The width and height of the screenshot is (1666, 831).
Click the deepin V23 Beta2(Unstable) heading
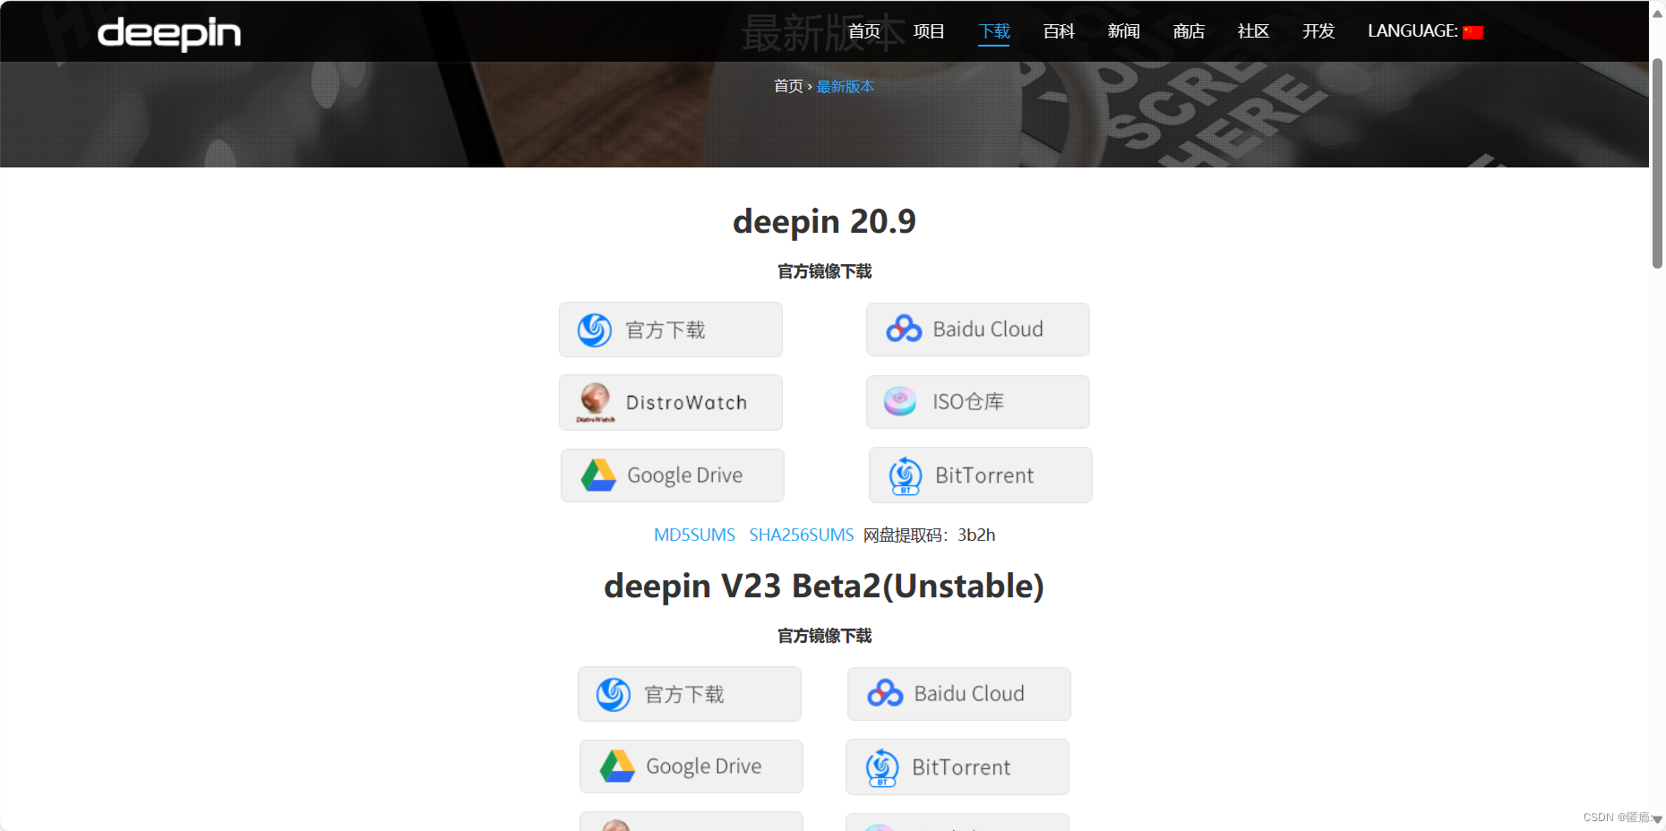pos(824,586)
